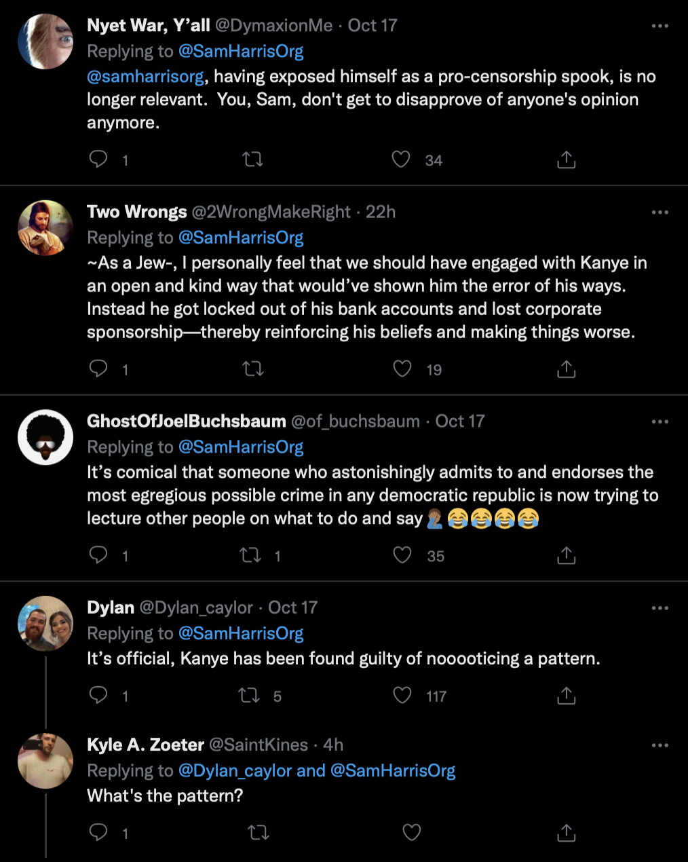Image resolution: width=688 pixels, height=862 pixels.
Task: Open the Oct 17 timestamp on Dylan's tweet
Action: pyautogui.click(x=292, y=607)
